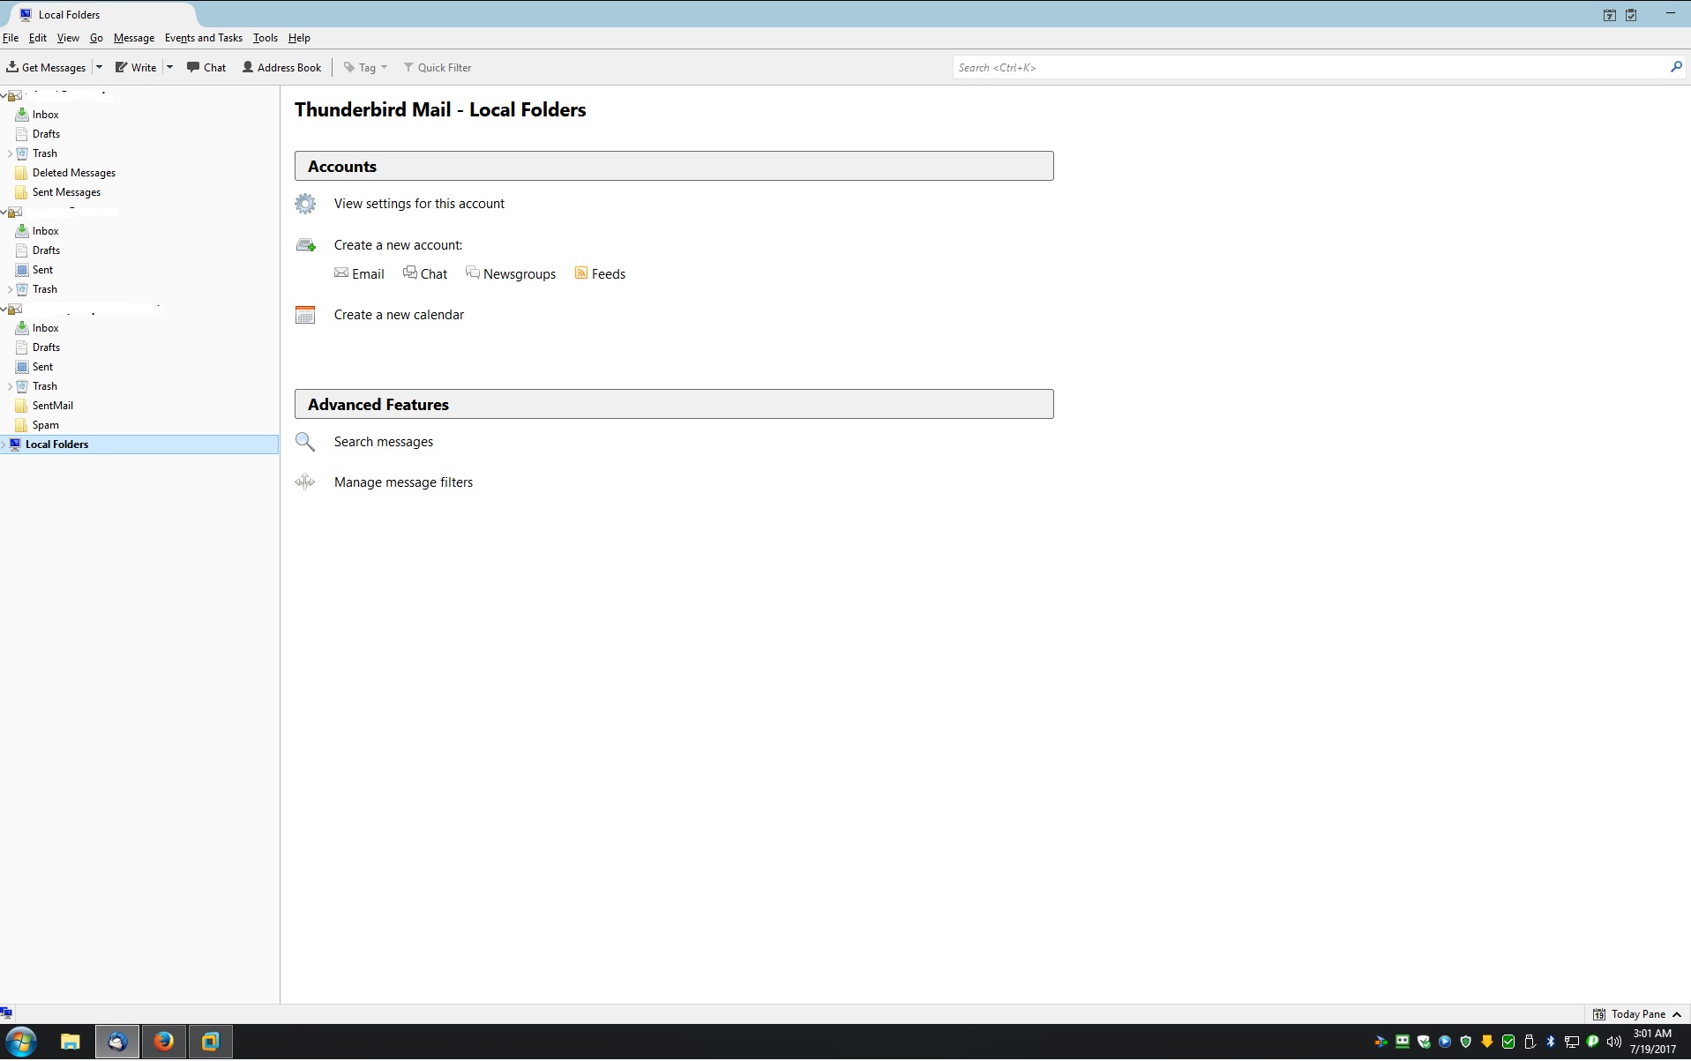Open Manage message filters
1691x1061 pixels.
click(403, 482)
